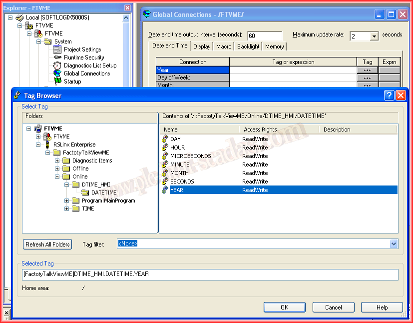Collapse the DTIME_HMI folder node
413x323 pixels.
(x=67, y=184)
